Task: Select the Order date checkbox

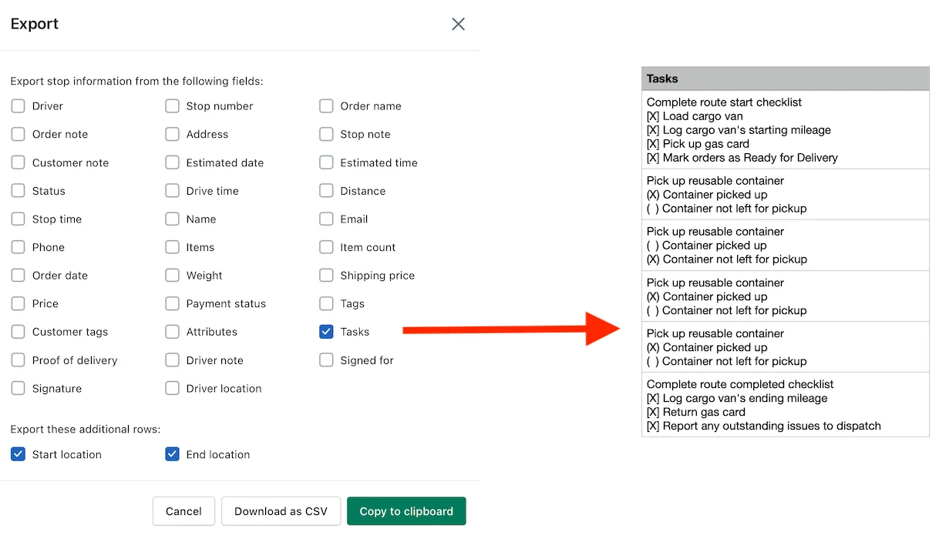Action: click(18, 276)
